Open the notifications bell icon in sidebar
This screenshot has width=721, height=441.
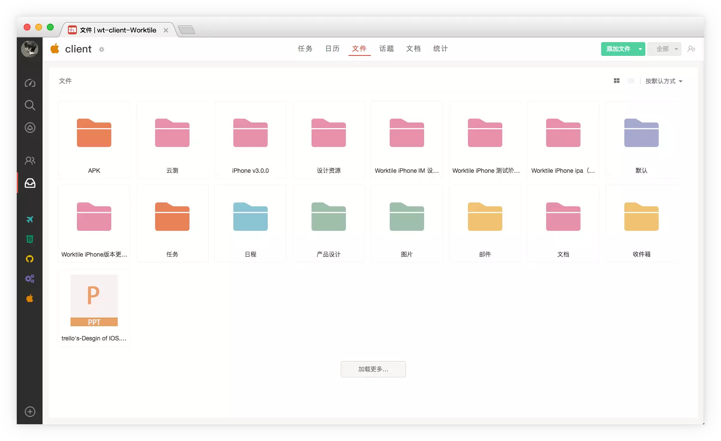(x=30, y=128)
